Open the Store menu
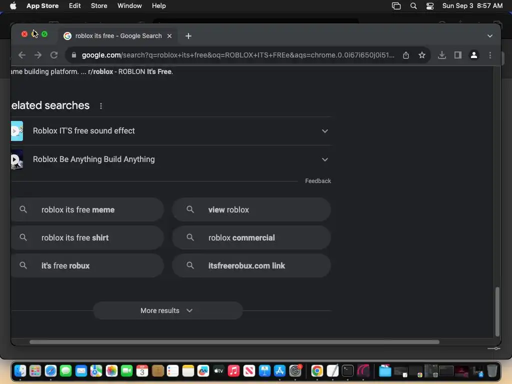Screen dimensions: 512x384 pos(99,6)
